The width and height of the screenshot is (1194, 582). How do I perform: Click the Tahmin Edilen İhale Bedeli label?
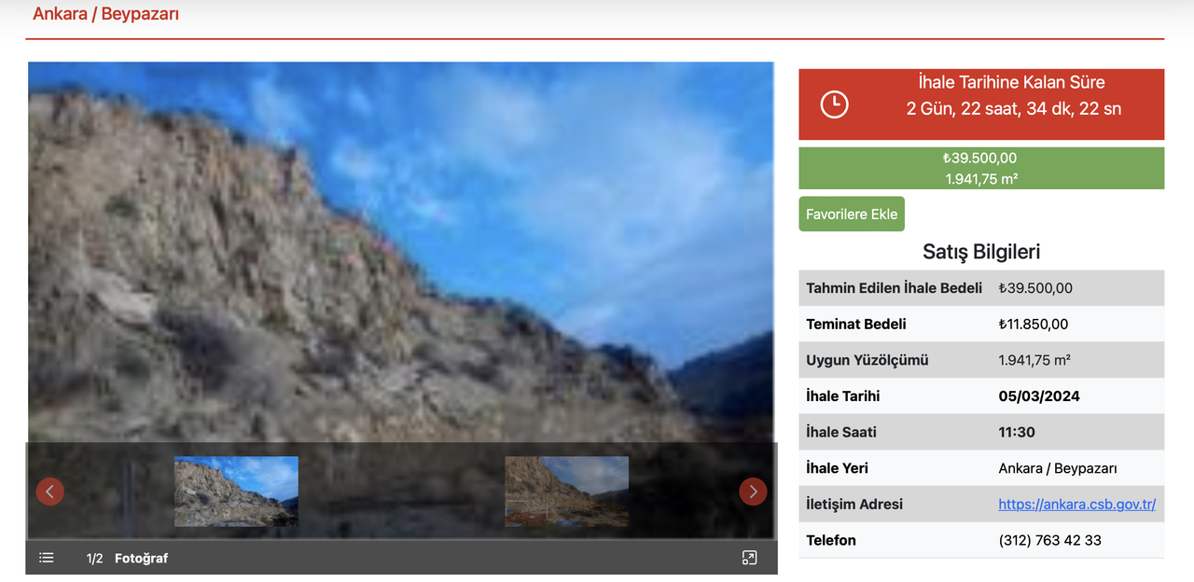tap(894, 288)
